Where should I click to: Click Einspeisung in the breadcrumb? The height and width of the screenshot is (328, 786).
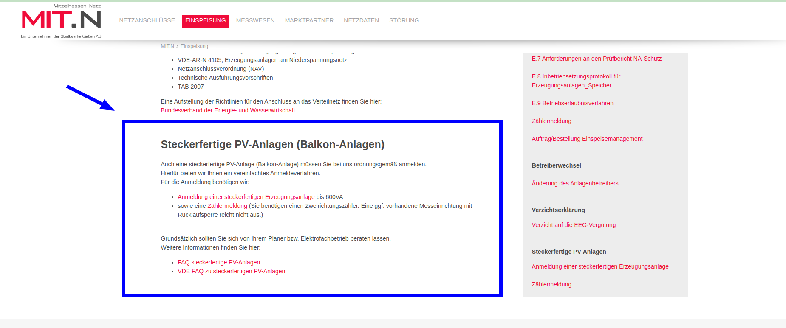194,46
